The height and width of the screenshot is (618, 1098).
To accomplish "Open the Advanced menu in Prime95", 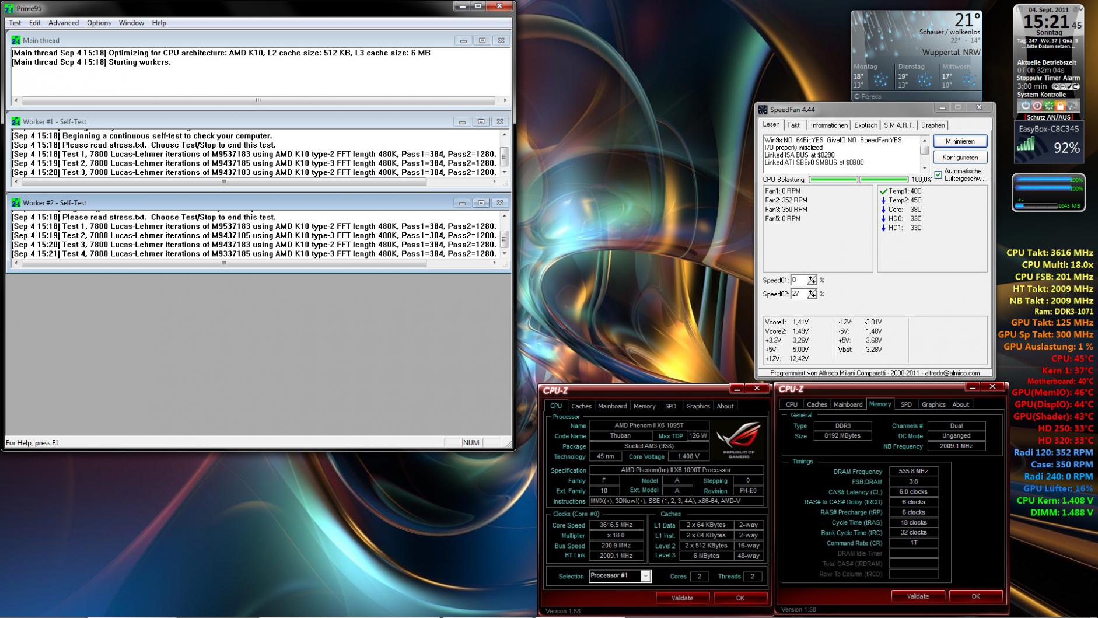I will click(x=64, y=23).
